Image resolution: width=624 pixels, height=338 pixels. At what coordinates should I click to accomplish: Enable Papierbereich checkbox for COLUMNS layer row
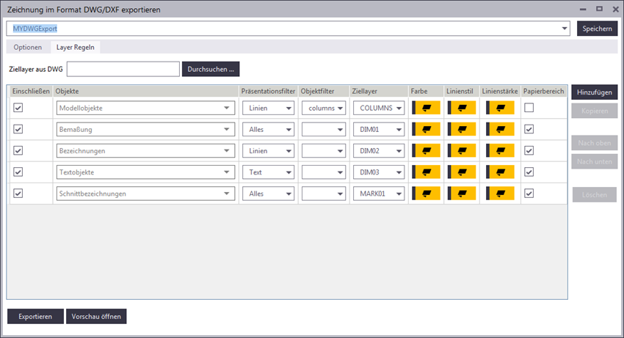[x=529, y=108]
